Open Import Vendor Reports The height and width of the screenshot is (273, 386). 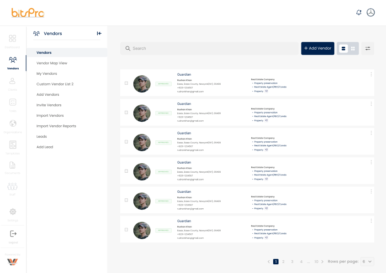pyautogui.click(x=56, y=126)
